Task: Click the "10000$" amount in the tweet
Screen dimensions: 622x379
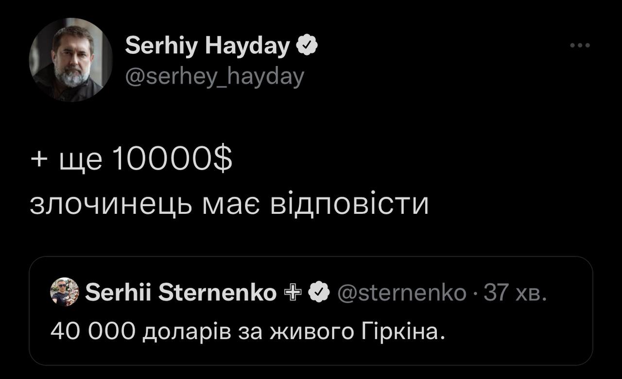Action: pyautogui.click(x=172, y=160)
